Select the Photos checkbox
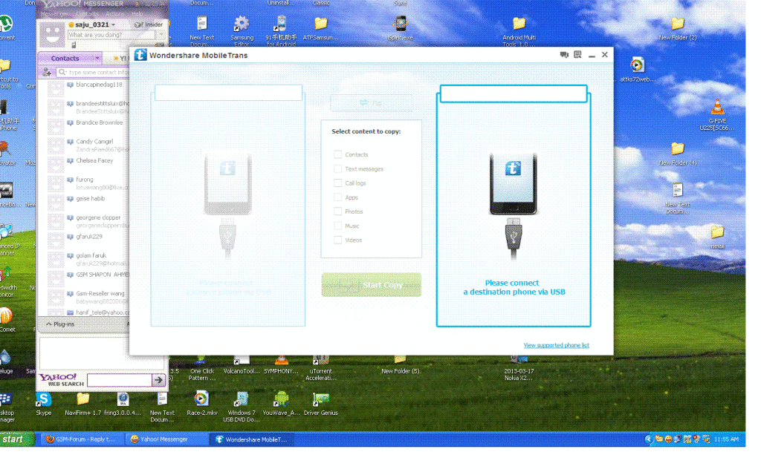Image resolution: width=761 pixels, height=475 pixels. (x=338, y=212)
